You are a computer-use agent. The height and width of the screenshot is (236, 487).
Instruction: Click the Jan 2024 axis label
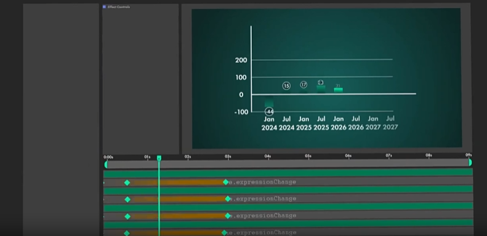(x=269, y=124)
